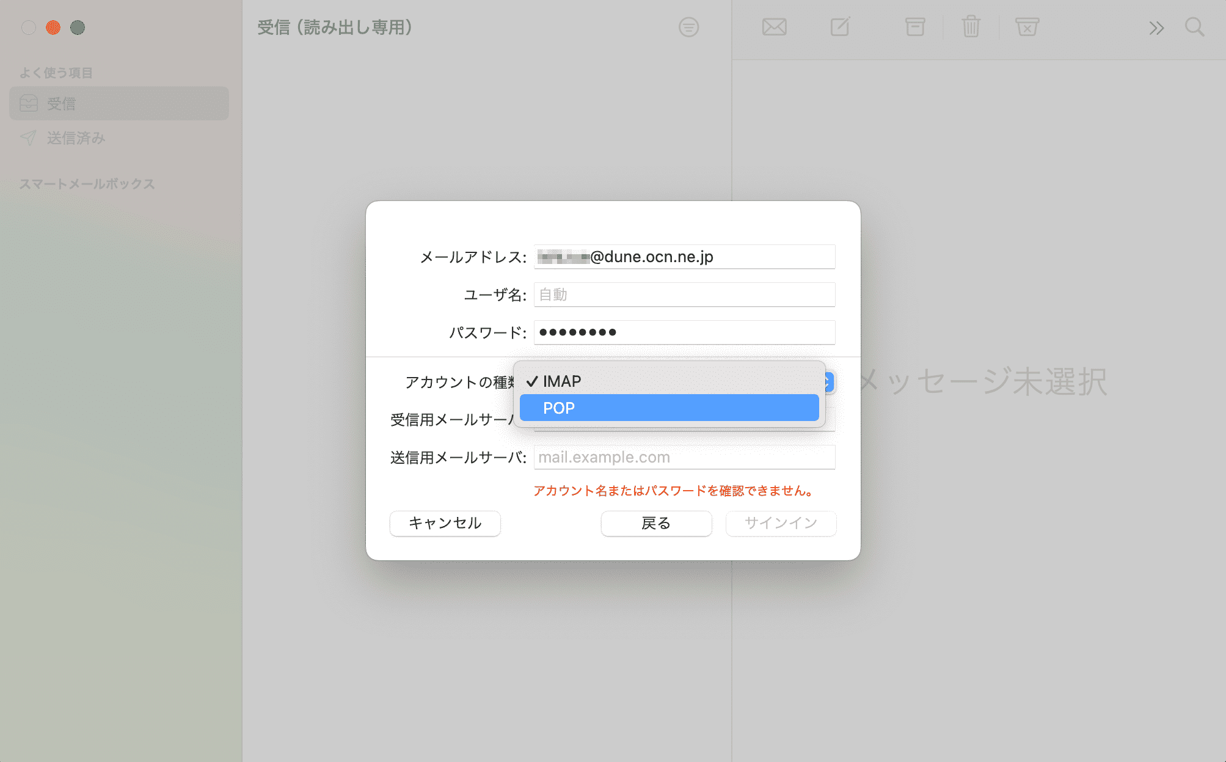The width and height of the screenshot is (1226, 762).
Task: Click the search magnifier icon
Action: pos(1194,27)
